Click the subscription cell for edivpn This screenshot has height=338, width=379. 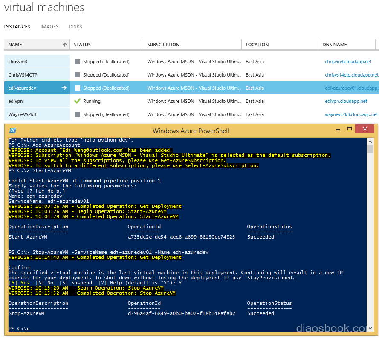coord(194,101)
